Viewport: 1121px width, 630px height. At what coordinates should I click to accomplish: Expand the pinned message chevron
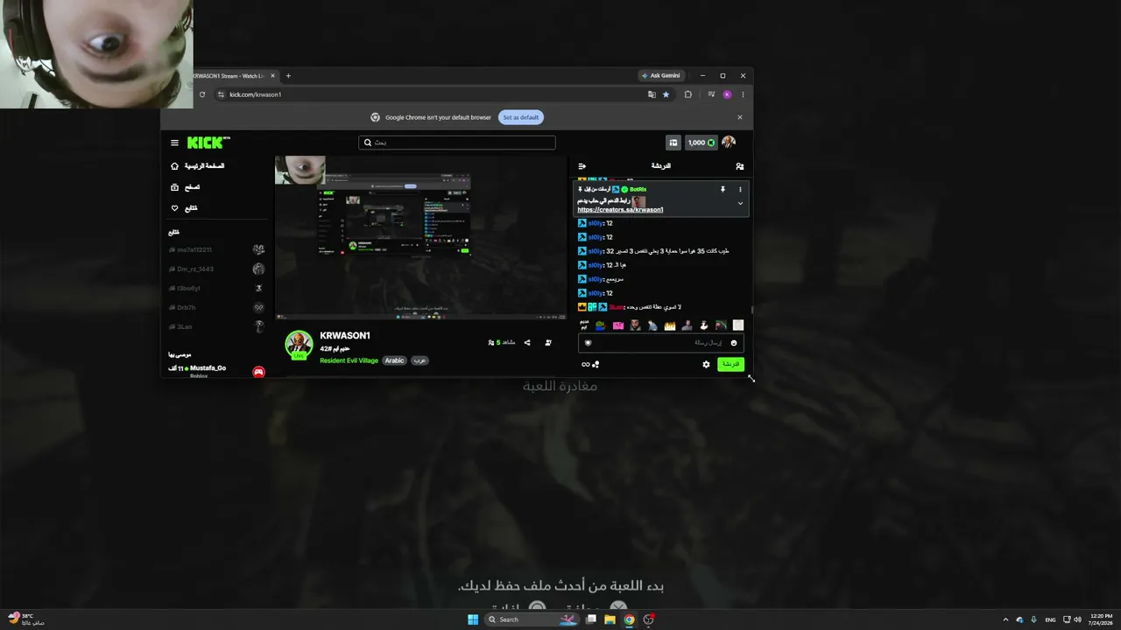coord(740,204)
